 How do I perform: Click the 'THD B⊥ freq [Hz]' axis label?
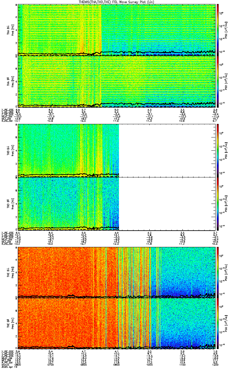pos(10,150)
